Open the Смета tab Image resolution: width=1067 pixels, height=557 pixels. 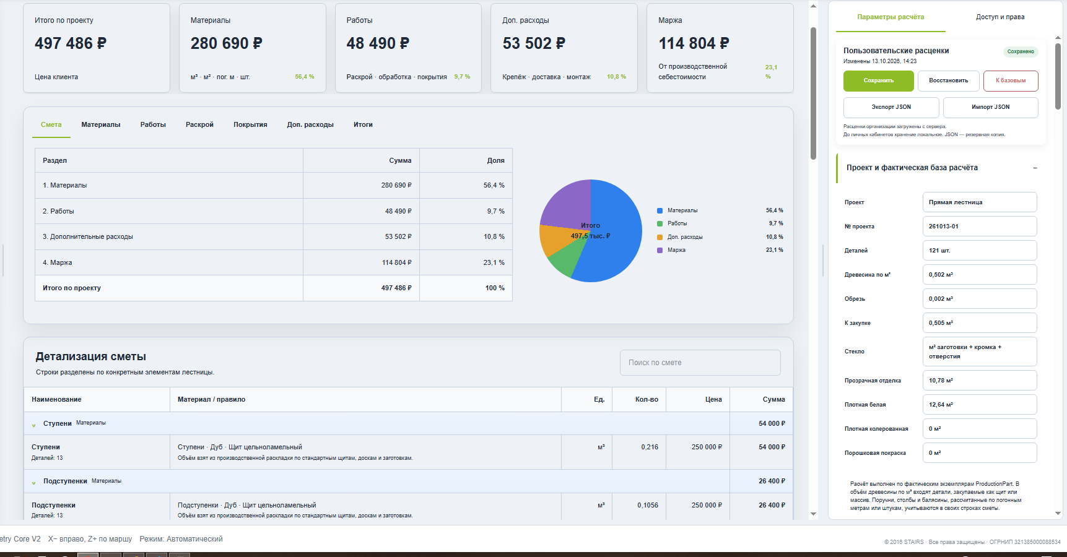tap(51, 125)
